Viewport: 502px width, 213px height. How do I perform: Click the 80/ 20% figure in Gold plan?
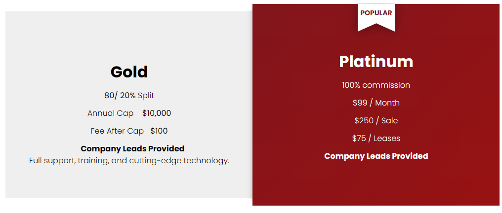(x=120, y=95)
